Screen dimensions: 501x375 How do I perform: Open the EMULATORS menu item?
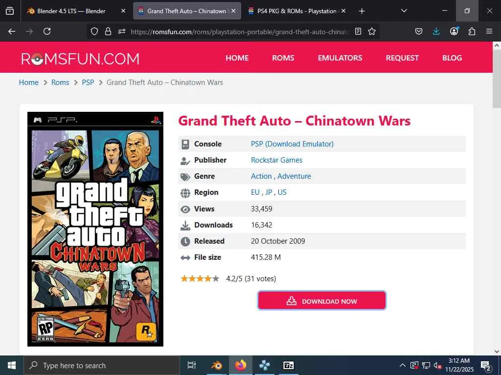(x=340, y=58)
